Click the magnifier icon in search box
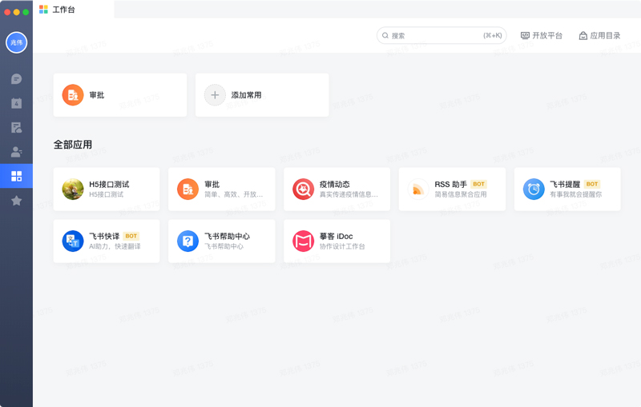 pyautogui.click(x=385, y=35)
